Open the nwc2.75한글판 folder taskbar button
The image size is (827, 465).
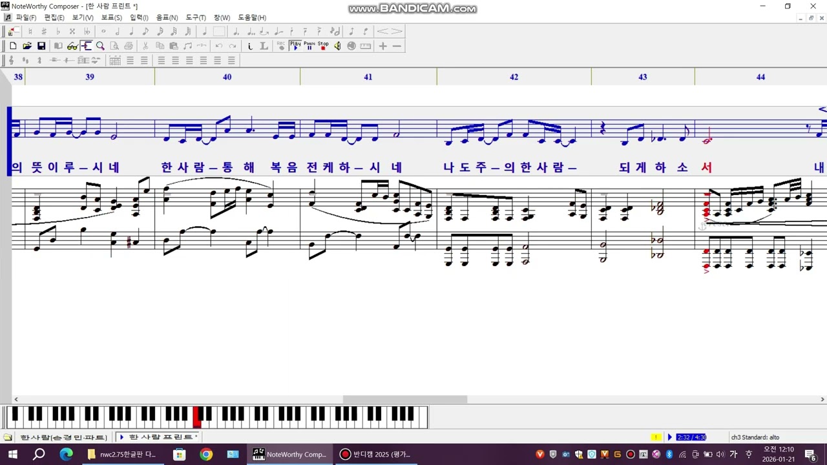click(123, 454)
